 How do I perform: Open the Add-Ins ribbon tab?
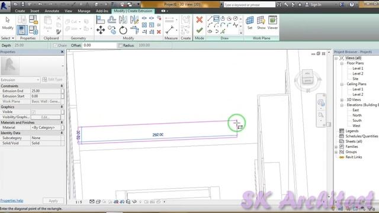[102, 11]
